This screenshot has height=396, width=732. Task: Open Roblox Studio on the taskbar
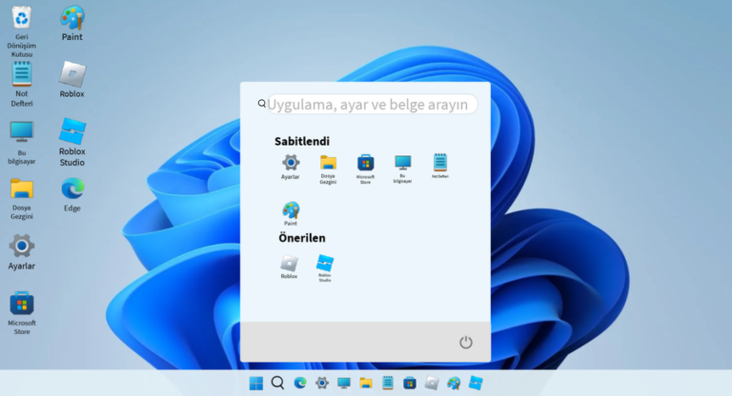(476, 383)
